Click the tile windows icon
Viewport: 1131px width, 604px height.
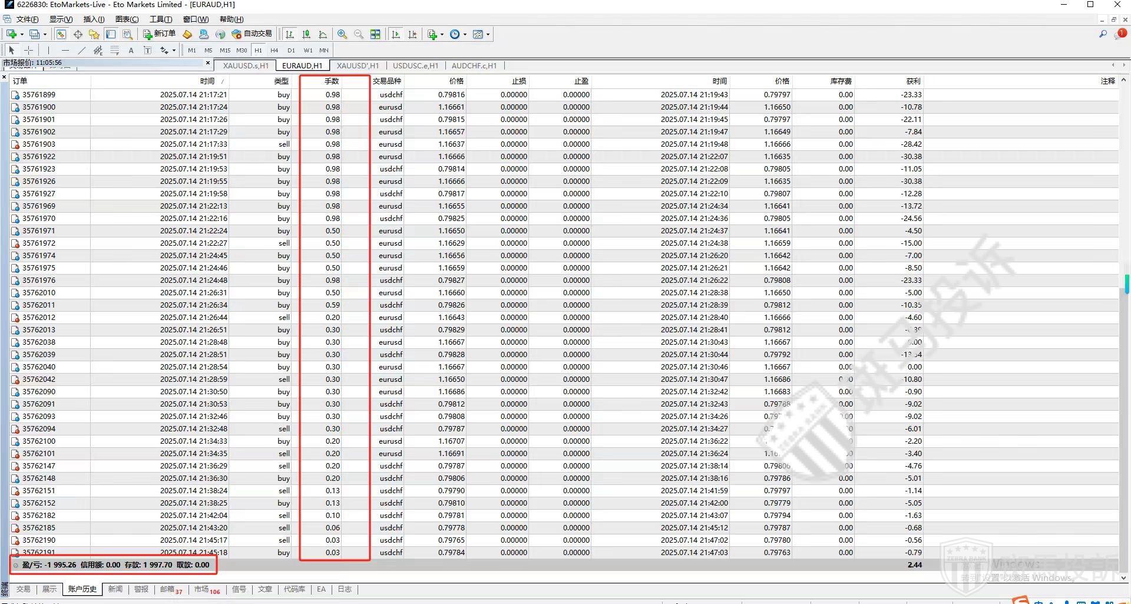click(375, 34)
